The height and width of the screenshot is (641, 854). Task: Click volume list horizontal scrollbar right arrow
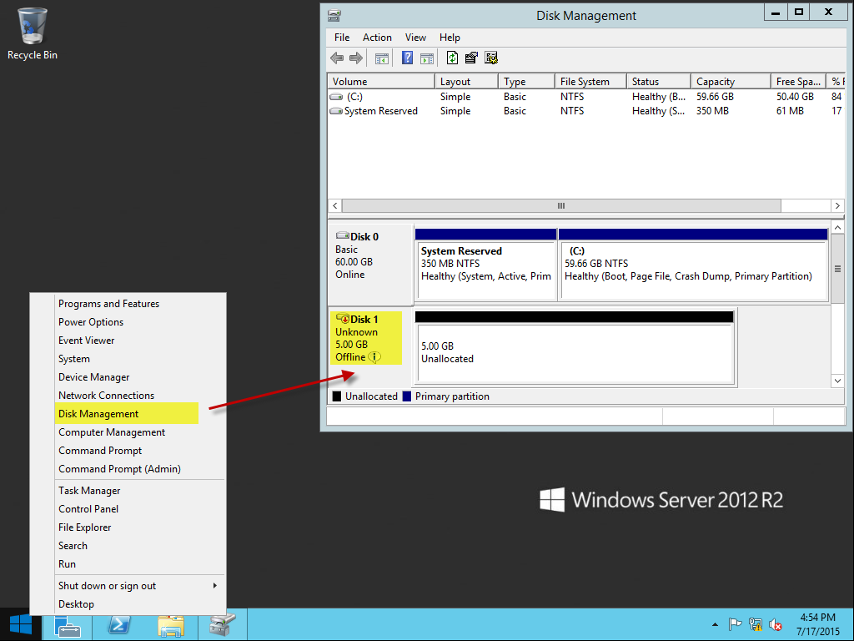(x=837, y=206)
